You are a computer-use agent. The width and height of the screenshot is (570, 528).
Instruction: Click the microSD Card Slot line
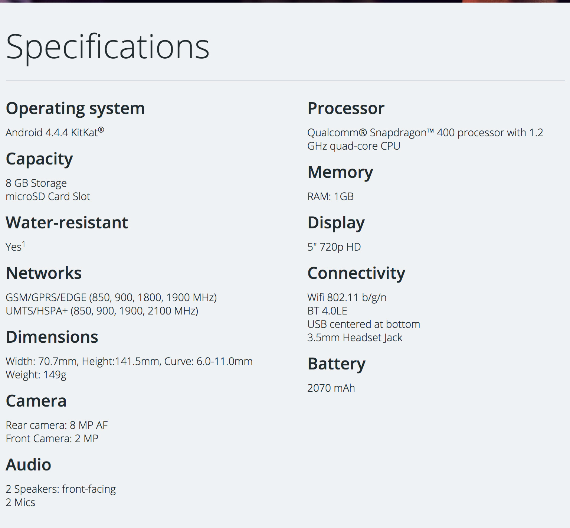pyautogui.click(x=48, y=196)
